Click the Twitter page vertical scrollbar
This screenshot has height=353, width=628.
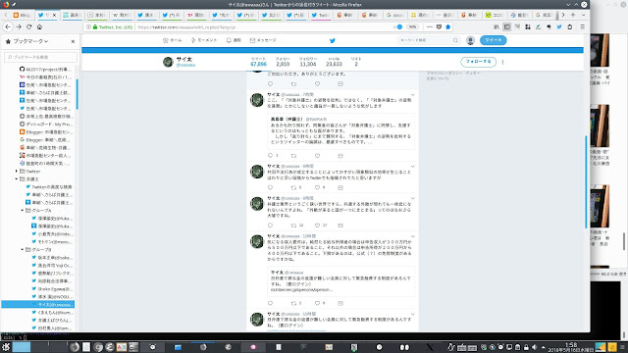coord(587,182)
